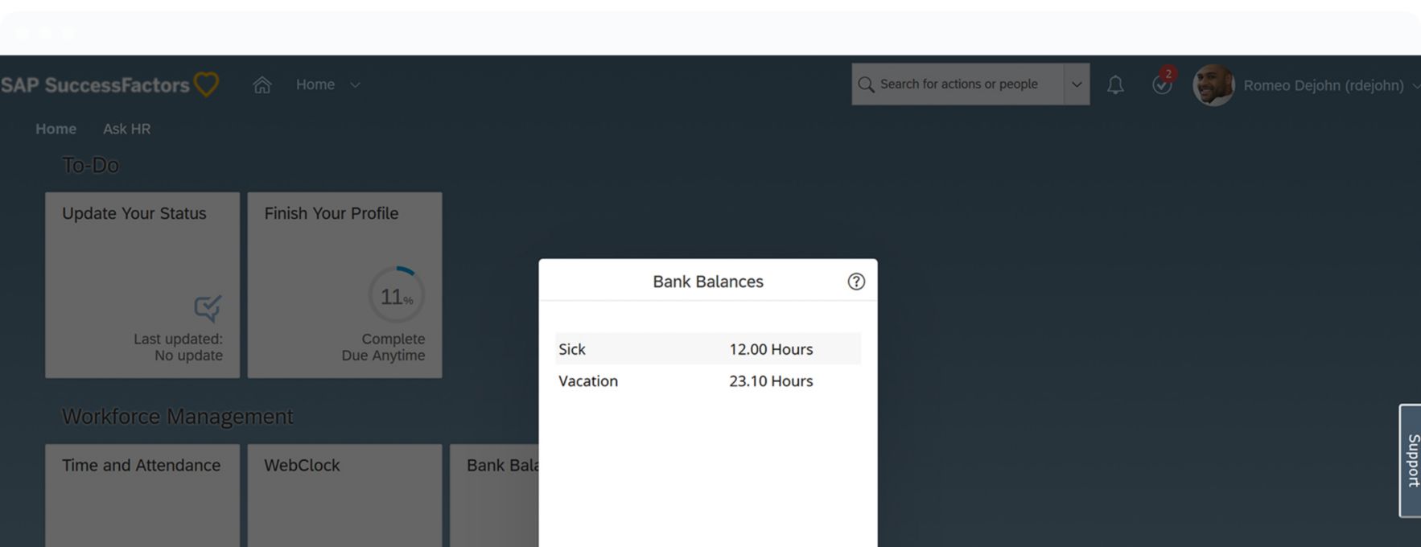Select the Vacation balance row
This screenshot has height=547, width=1421.
click(707, 381)
